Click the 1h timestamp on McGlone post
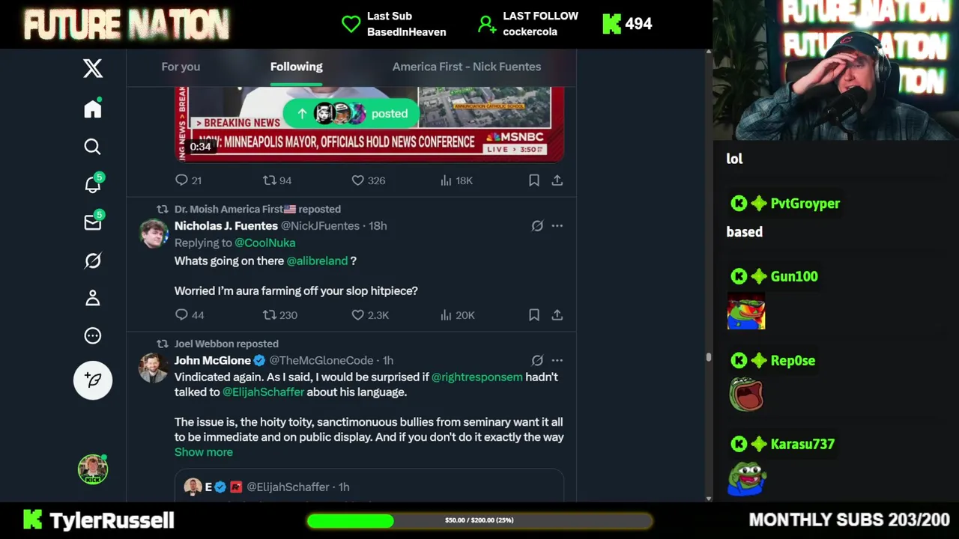The width and height of the screenshot is (959, 539). pyautogui.click(x=387, y=360)
